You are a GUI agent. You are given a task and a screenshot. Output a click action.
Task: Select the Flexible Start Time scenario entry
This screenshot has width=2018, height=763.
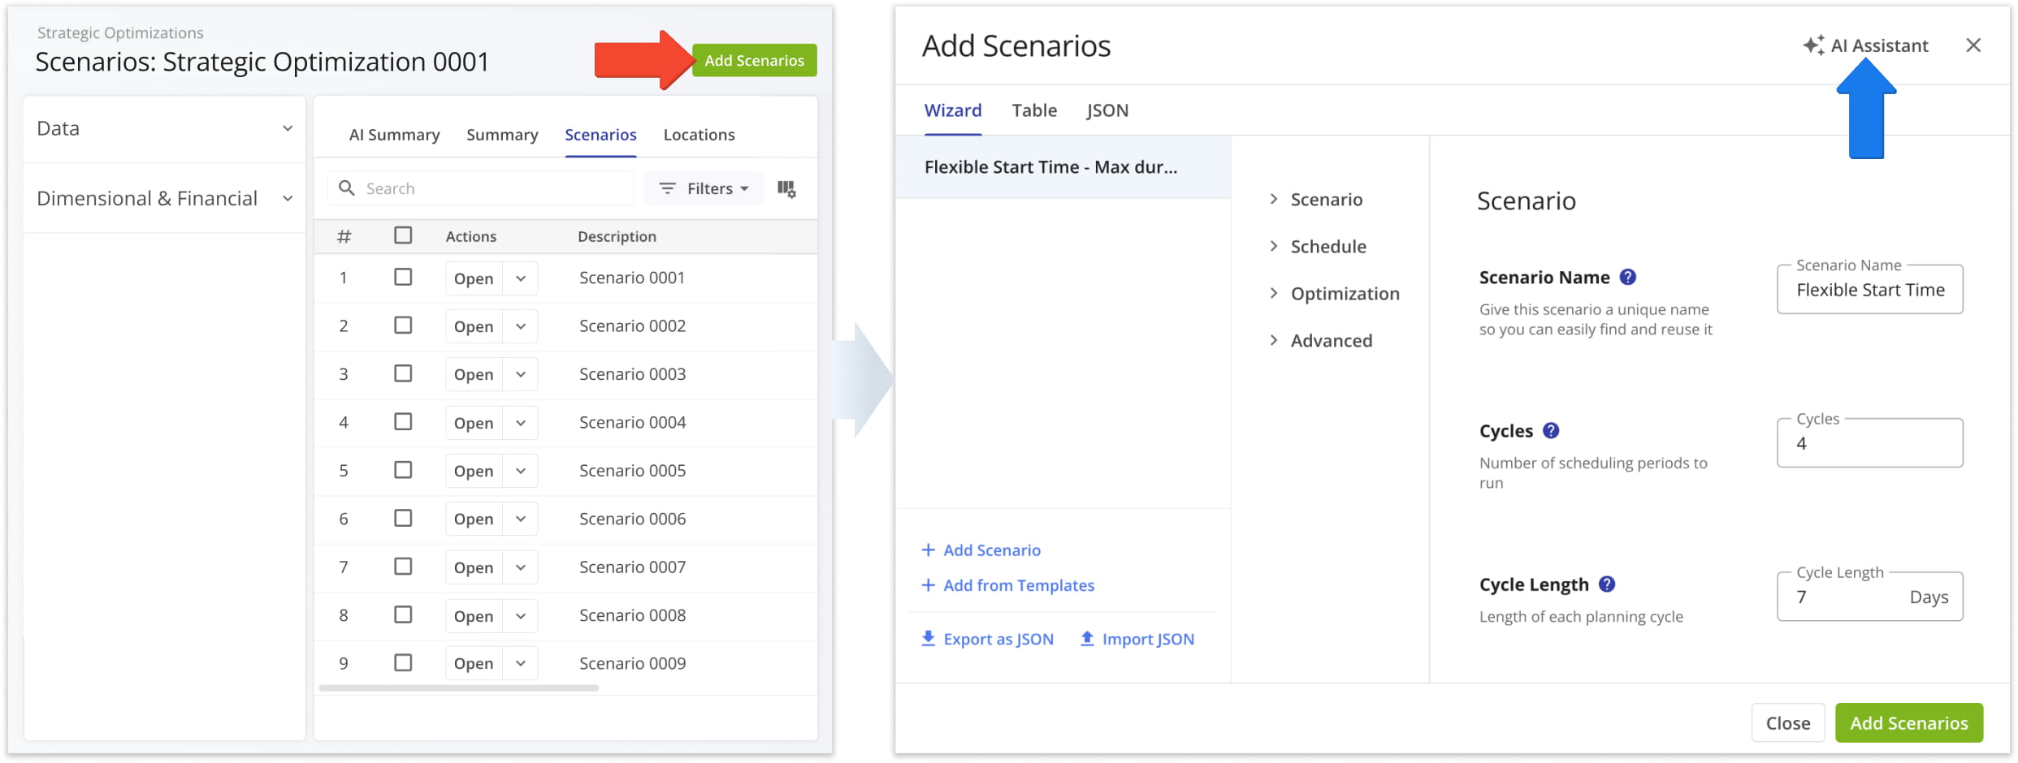pos(1063,167)
